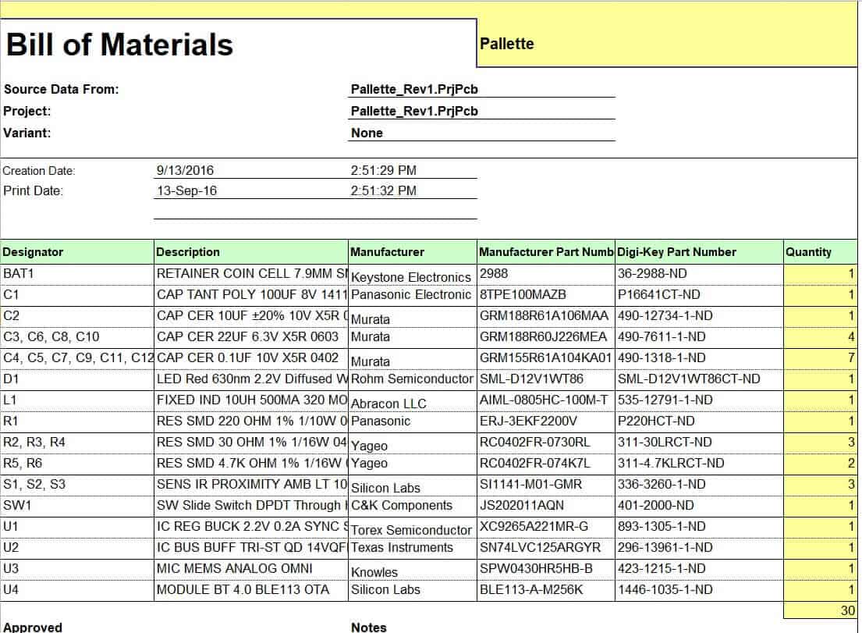862x633 pixels.
Task: Select the BLE113-A-M256K part number cell
Action: (546, 590)
